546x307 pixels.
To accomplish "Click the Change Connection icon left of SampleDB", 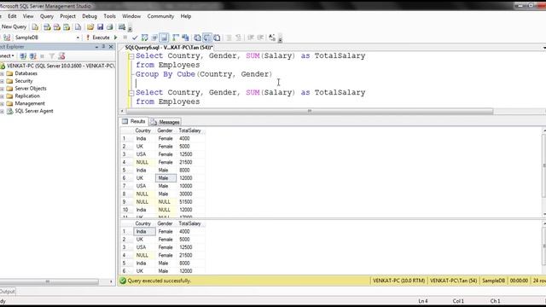I will [7, 38].
